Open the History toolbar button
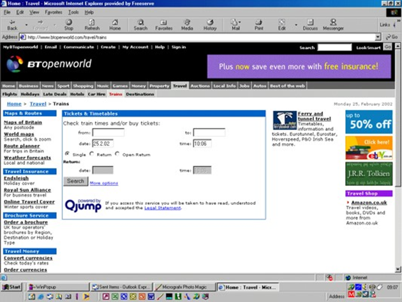The width and height of the screenshot is (402, 302). 210,25
